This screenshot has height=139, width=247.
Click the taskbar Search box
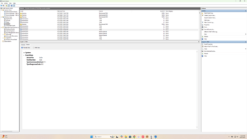click(x=105, y=137)
